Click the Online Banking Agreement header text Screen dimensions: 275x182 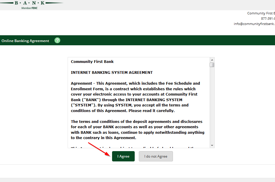[25, 41]
